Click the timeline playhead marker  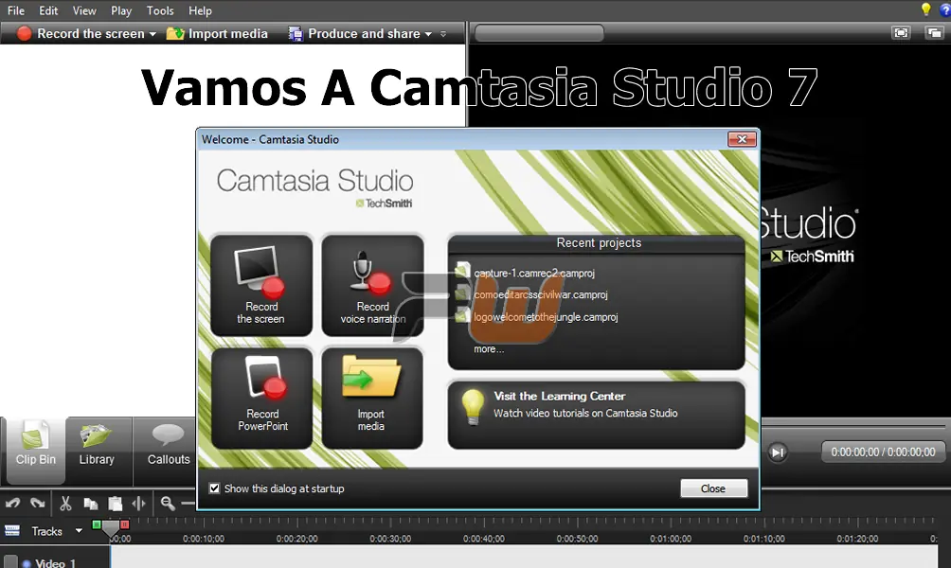click(x=111, y=528)
